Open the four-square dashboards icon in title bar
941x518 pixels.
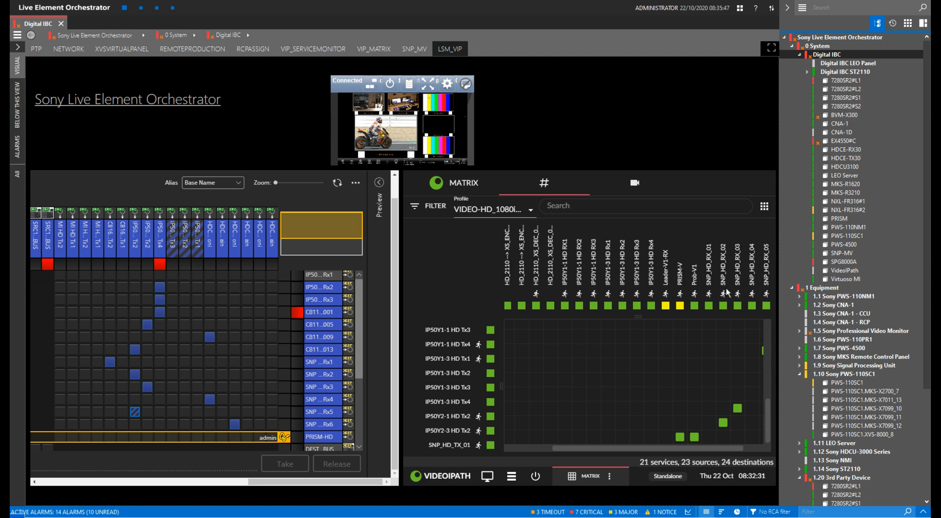pyautogui.click(x=740, y=8)
